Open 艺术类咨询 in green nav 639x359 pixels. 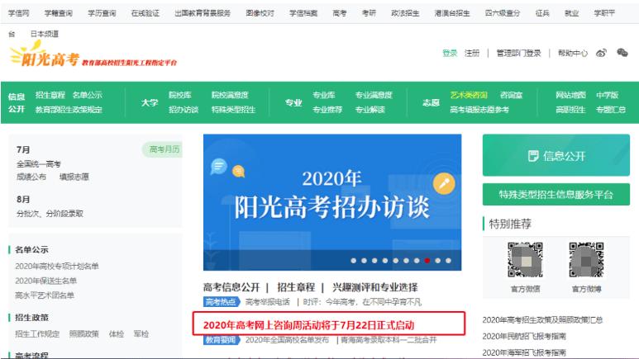pos(469,95)
